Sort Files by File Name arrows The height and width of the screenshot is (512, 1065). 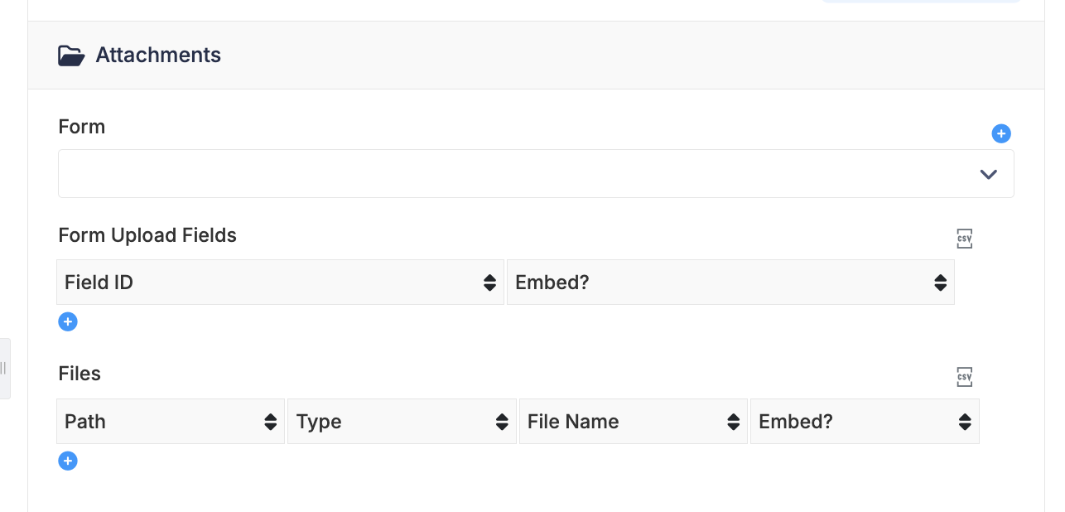(733, 422)
